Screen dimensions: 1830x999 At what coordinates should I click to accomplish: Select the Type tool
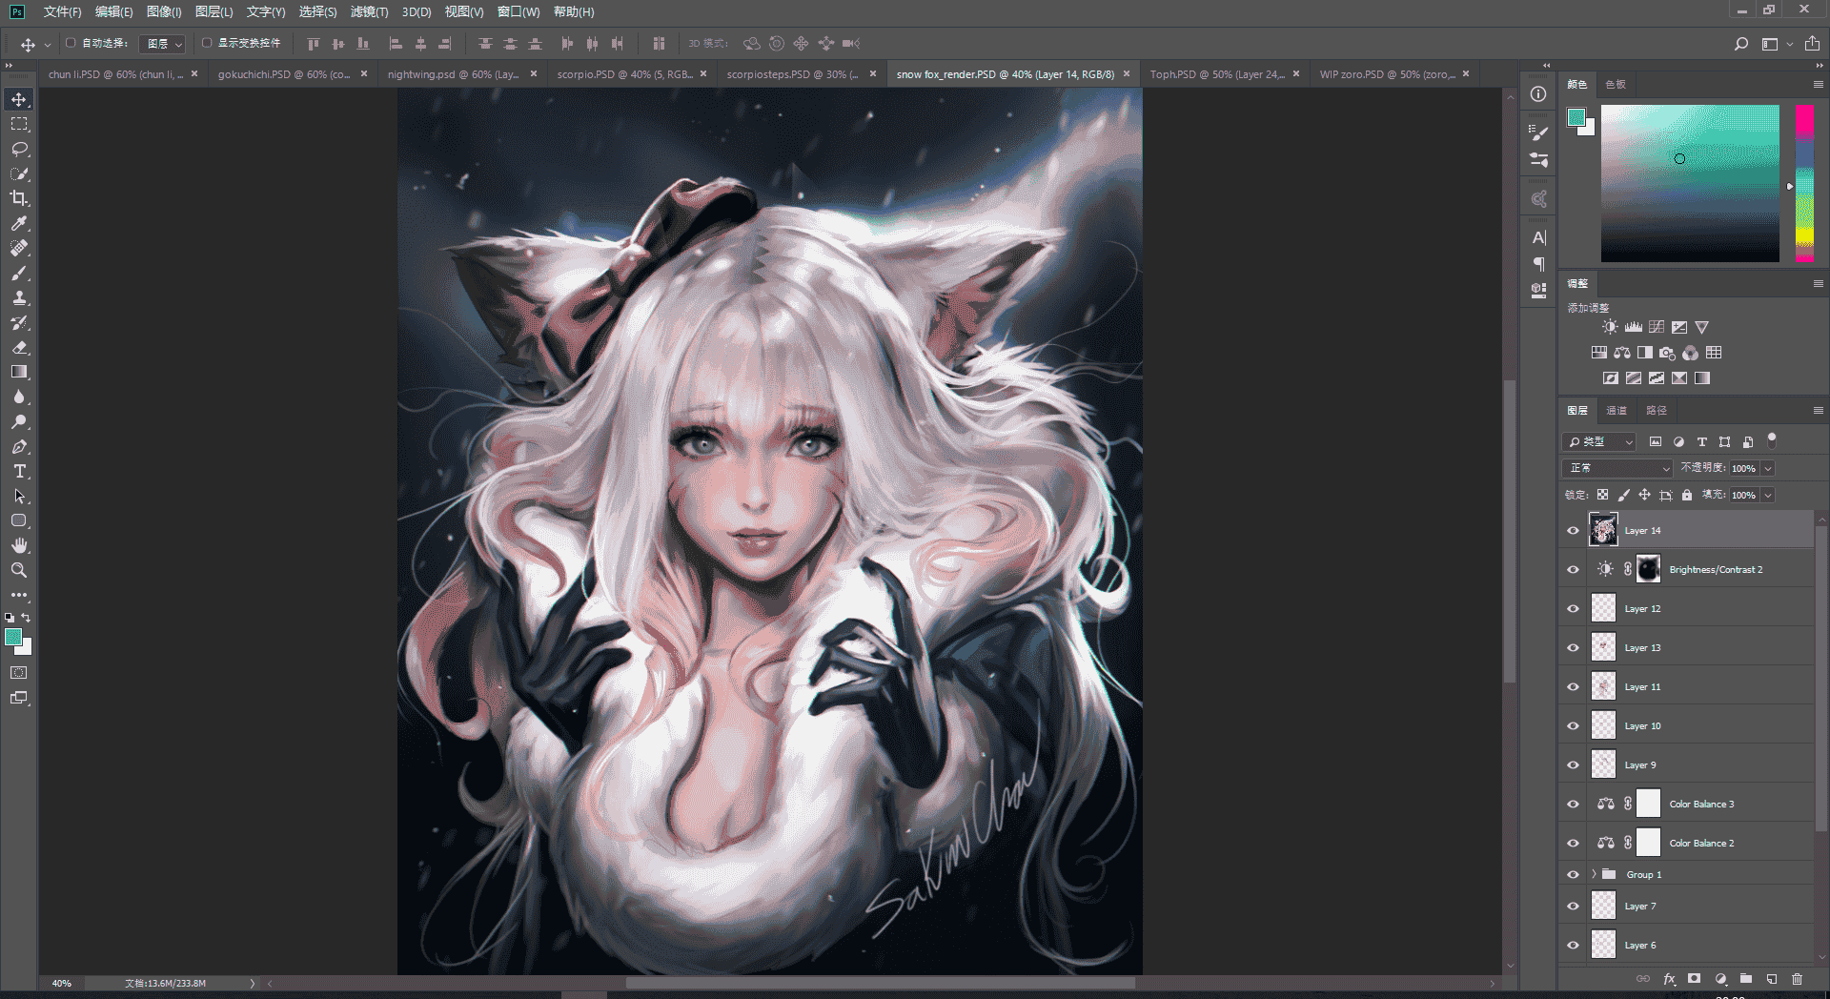coord(19,471)
